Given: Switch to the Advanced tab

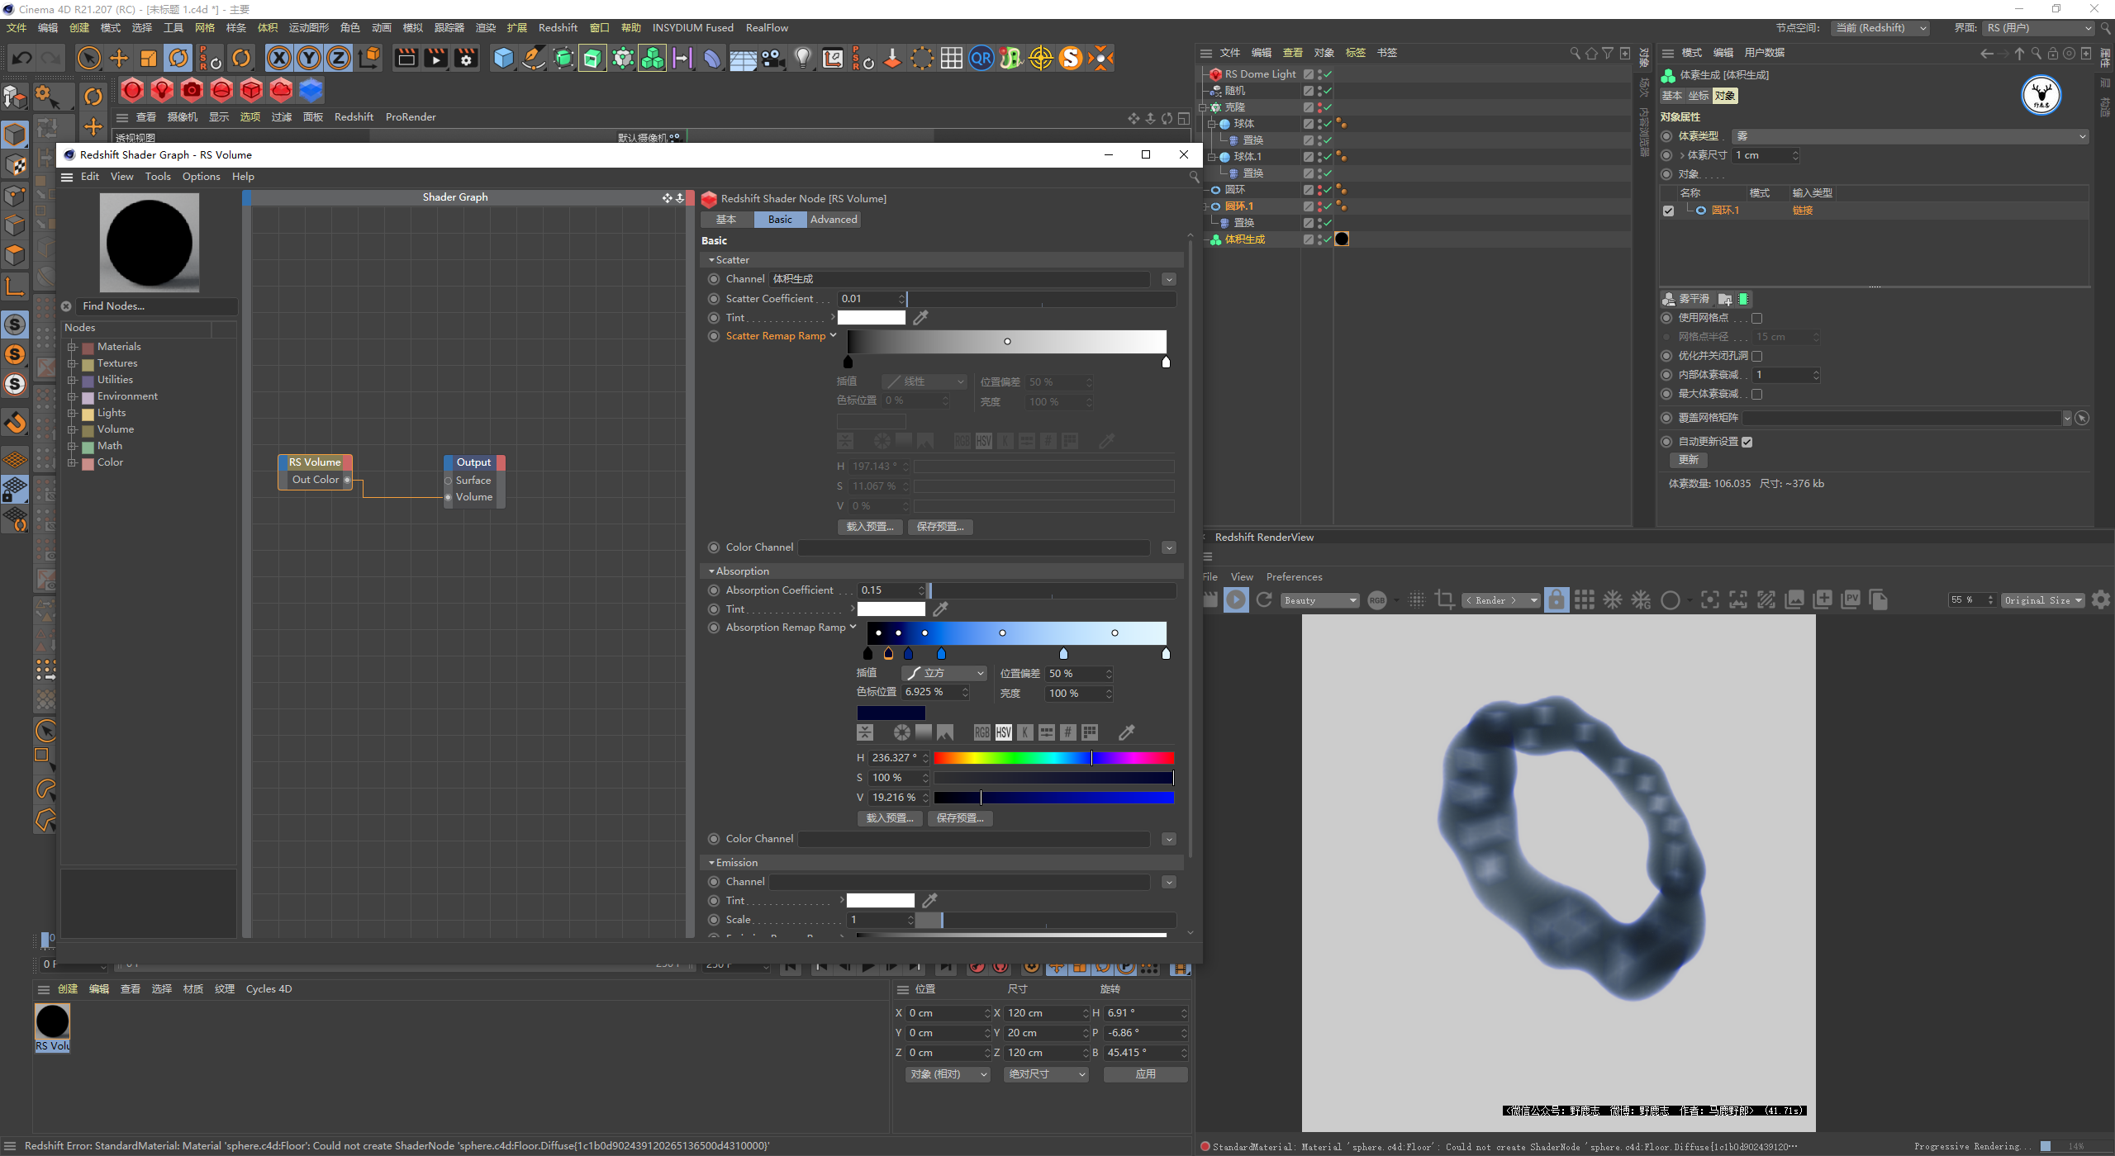Looking at the screenshot, I should [834, 220].
